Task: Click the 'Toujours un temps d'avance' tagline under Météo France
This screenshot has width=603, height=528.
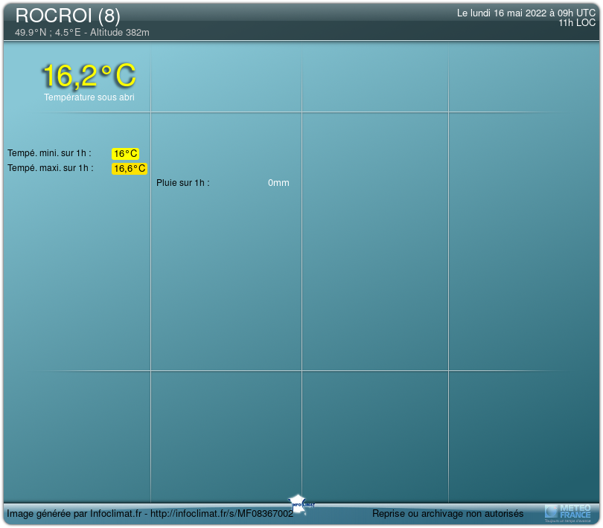Action: point(568,521)
